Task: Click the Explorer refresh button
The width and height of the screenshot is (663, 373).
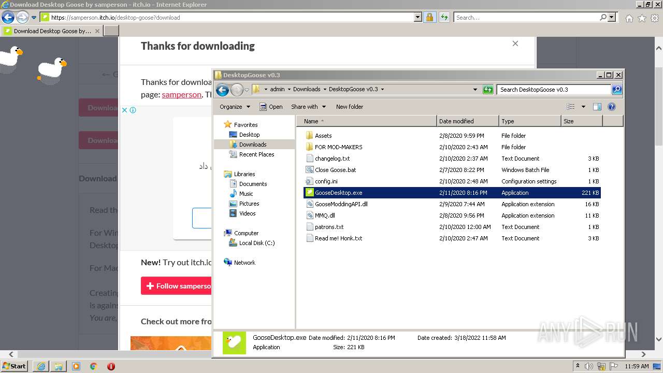Action: [x=488, y=90]
